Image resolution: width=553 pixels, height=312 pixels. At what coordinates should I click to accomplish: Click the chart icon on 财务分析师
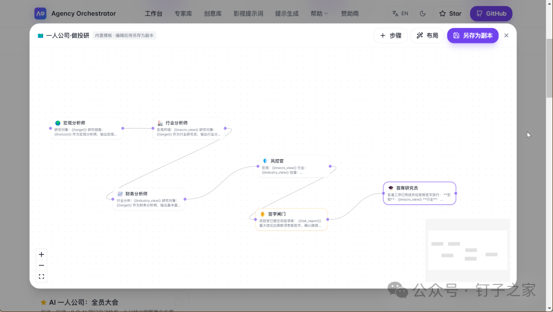click(x=120, y=194)
